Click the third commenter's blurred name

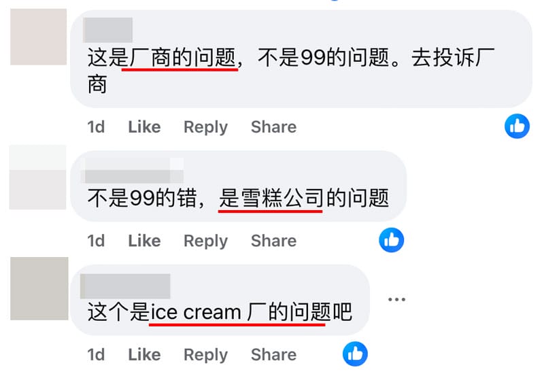click(125, 286)
